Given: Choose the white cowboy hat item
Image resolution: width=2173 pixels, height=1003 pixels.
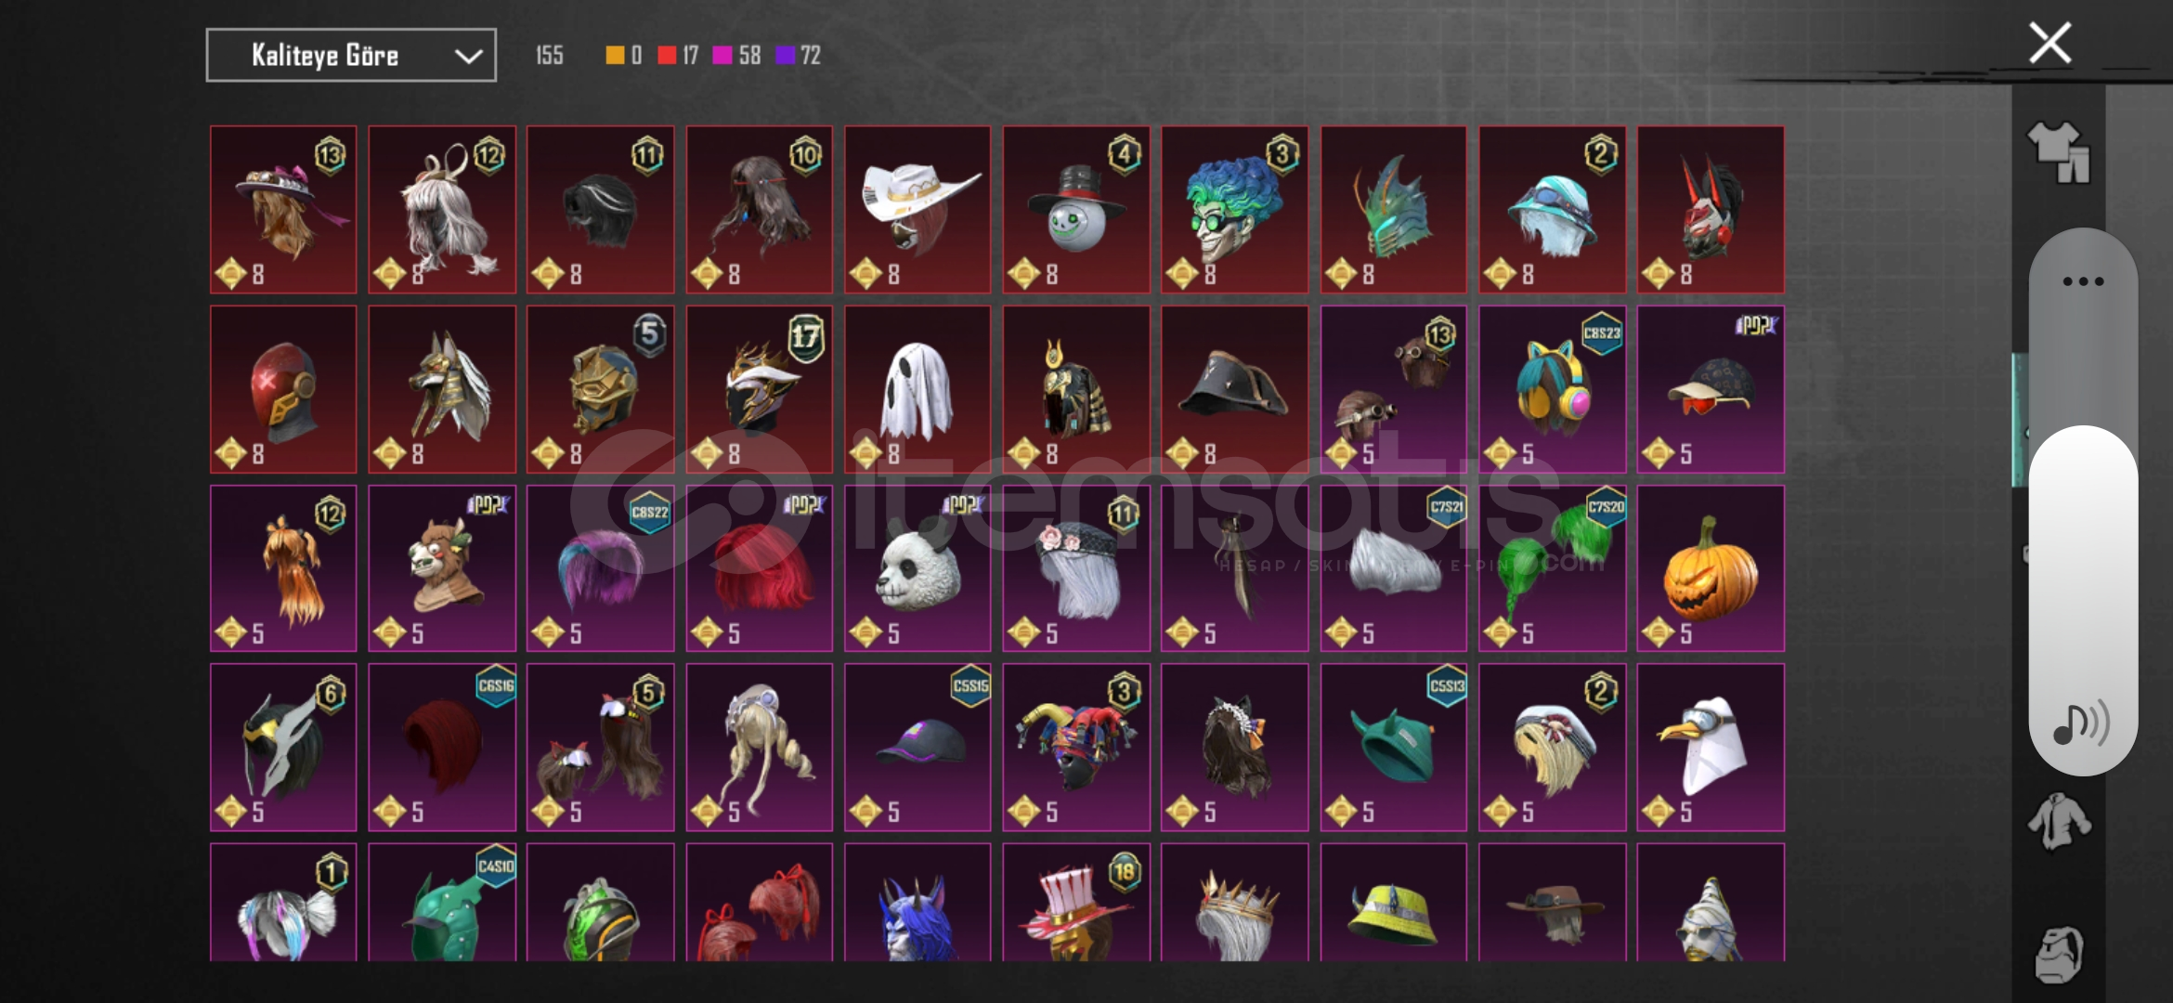Looking at the screenshot, I should [917, 210].
